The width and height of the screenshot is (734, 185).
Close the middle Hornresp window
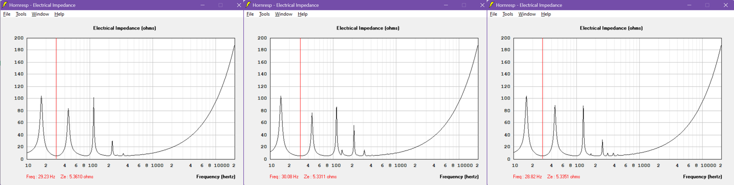tap(482, 5)
